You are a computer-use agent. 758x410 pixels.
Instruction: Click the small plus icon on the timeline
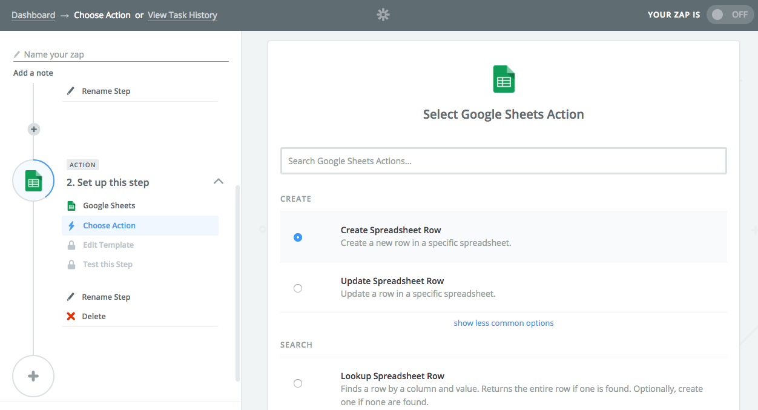tap(33, 129)
